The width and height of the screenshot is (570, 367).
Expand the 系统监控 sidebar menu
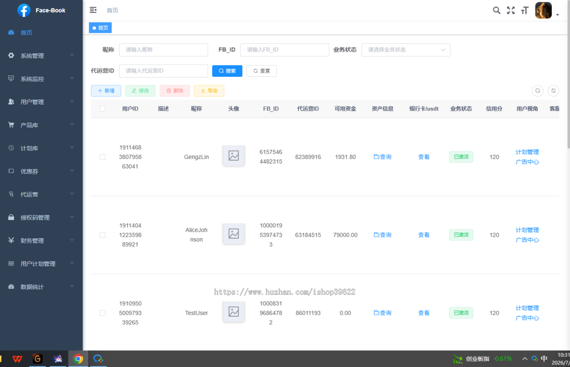pyautogui.click(x=41, y=79)
